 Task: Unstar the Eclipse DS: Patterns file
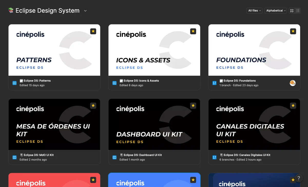[x=93, y=31]
